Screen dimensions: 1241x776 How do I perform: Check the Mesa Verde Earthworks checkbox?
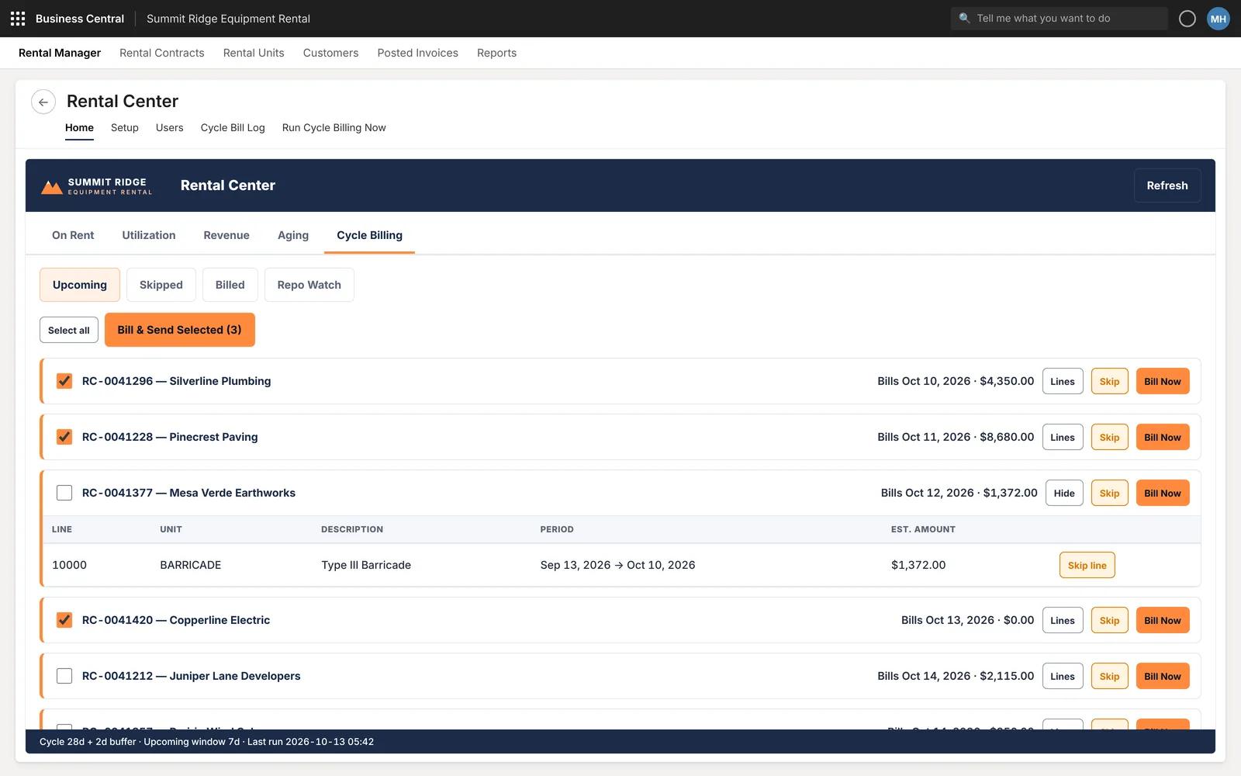[64, 493]
